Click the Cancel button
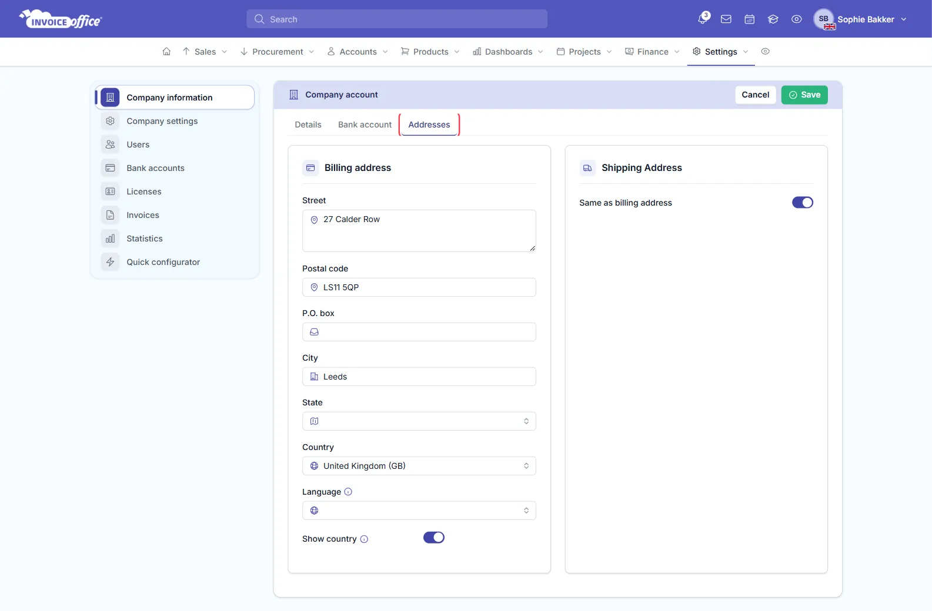Screen dimensions: 932x611 click(x=756, y=95)
